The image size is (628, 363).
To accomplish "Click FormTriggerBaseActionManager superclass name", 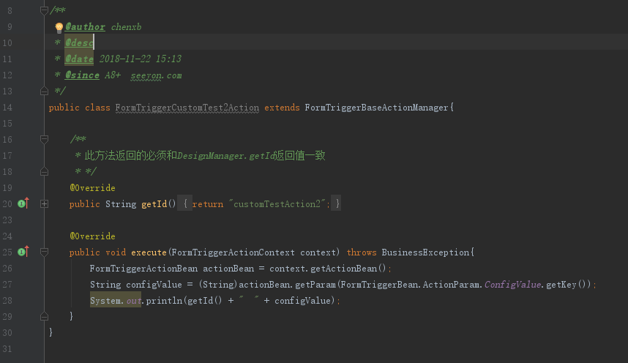I will point(376,108).
